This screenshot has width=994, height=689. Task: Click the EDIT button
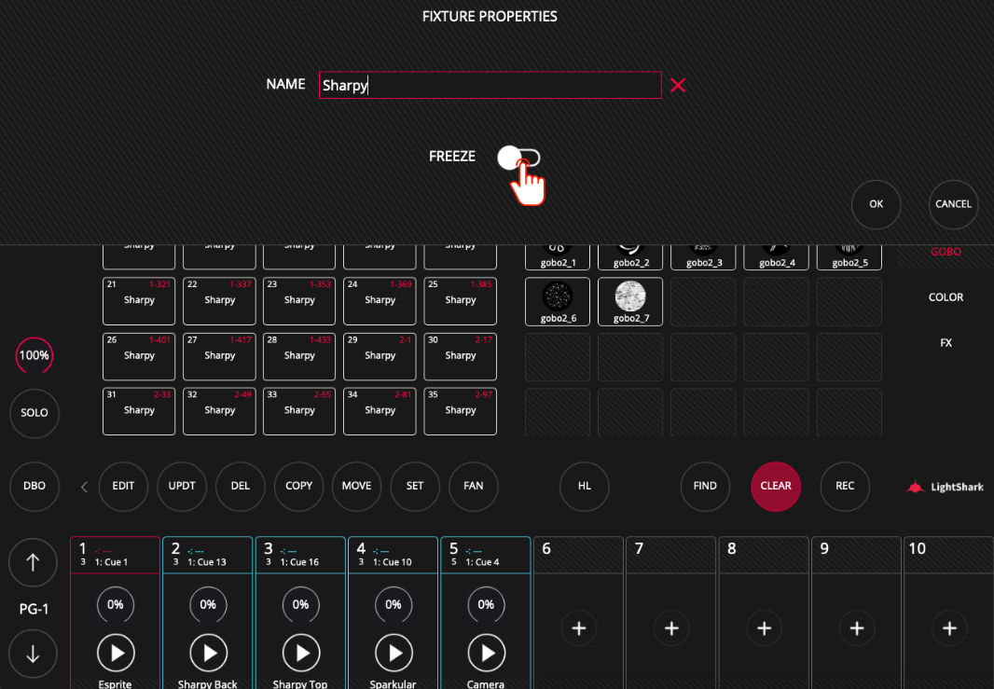123,486
